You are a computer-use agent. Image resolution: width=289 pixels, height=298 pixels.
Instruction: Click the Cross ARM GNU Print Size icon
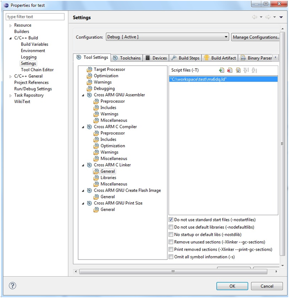[x=90, y=203]
